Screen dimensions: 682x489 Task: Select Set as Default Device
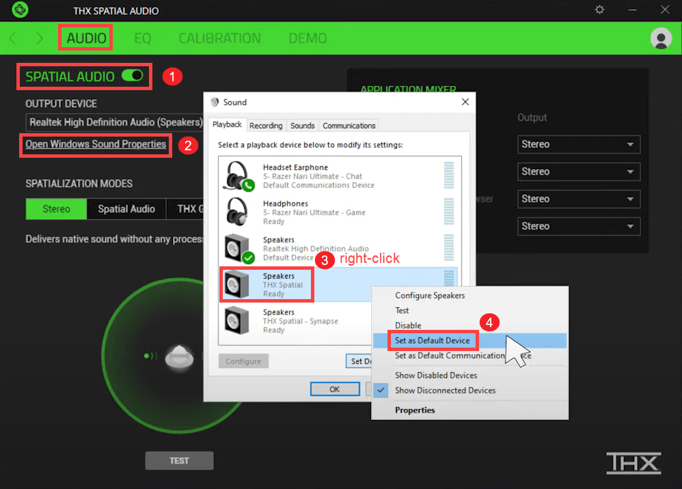(x=469, y=340)
